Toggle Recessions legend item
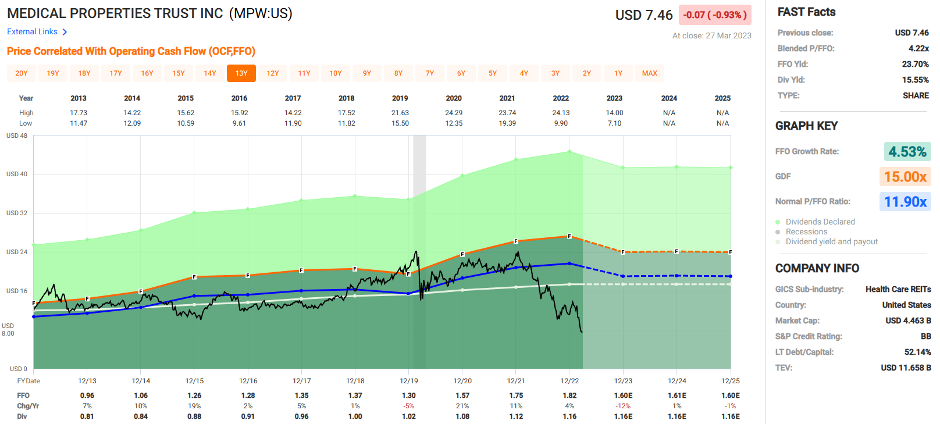940x424 pixels. pyautogui.click(x=801, y=231)
